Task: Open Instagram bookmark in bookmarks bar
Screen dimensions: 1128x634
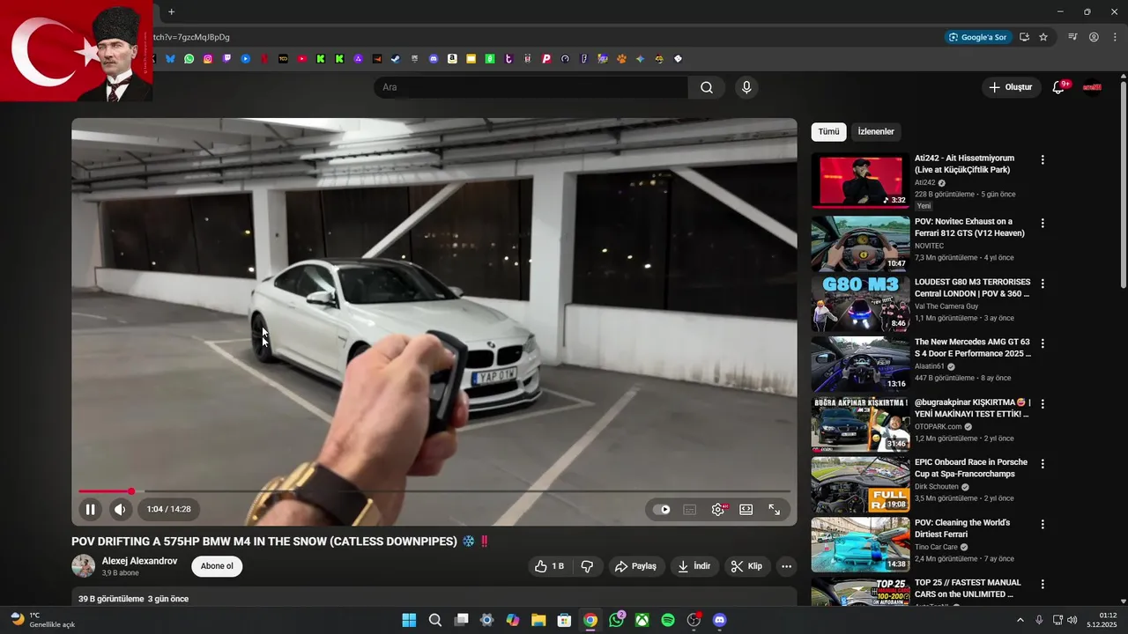Action: coord(208,59)
